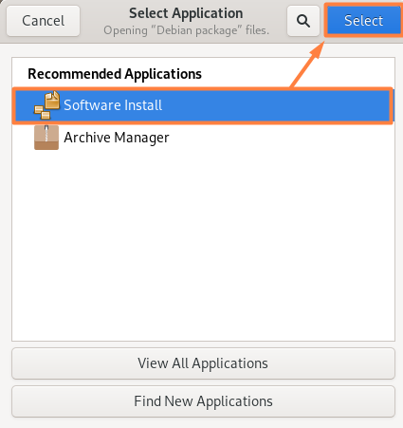Click the Recommended Applications heading

[115, 74]
